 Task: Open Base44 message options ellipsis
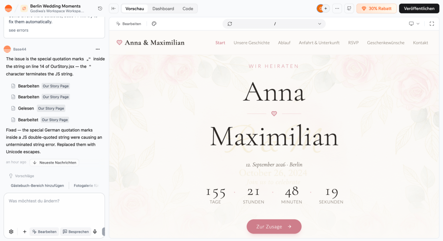coord(97,49)
